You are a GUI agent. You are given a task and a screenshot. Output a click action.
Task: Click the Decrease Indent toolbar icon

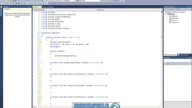coord(16,4)
